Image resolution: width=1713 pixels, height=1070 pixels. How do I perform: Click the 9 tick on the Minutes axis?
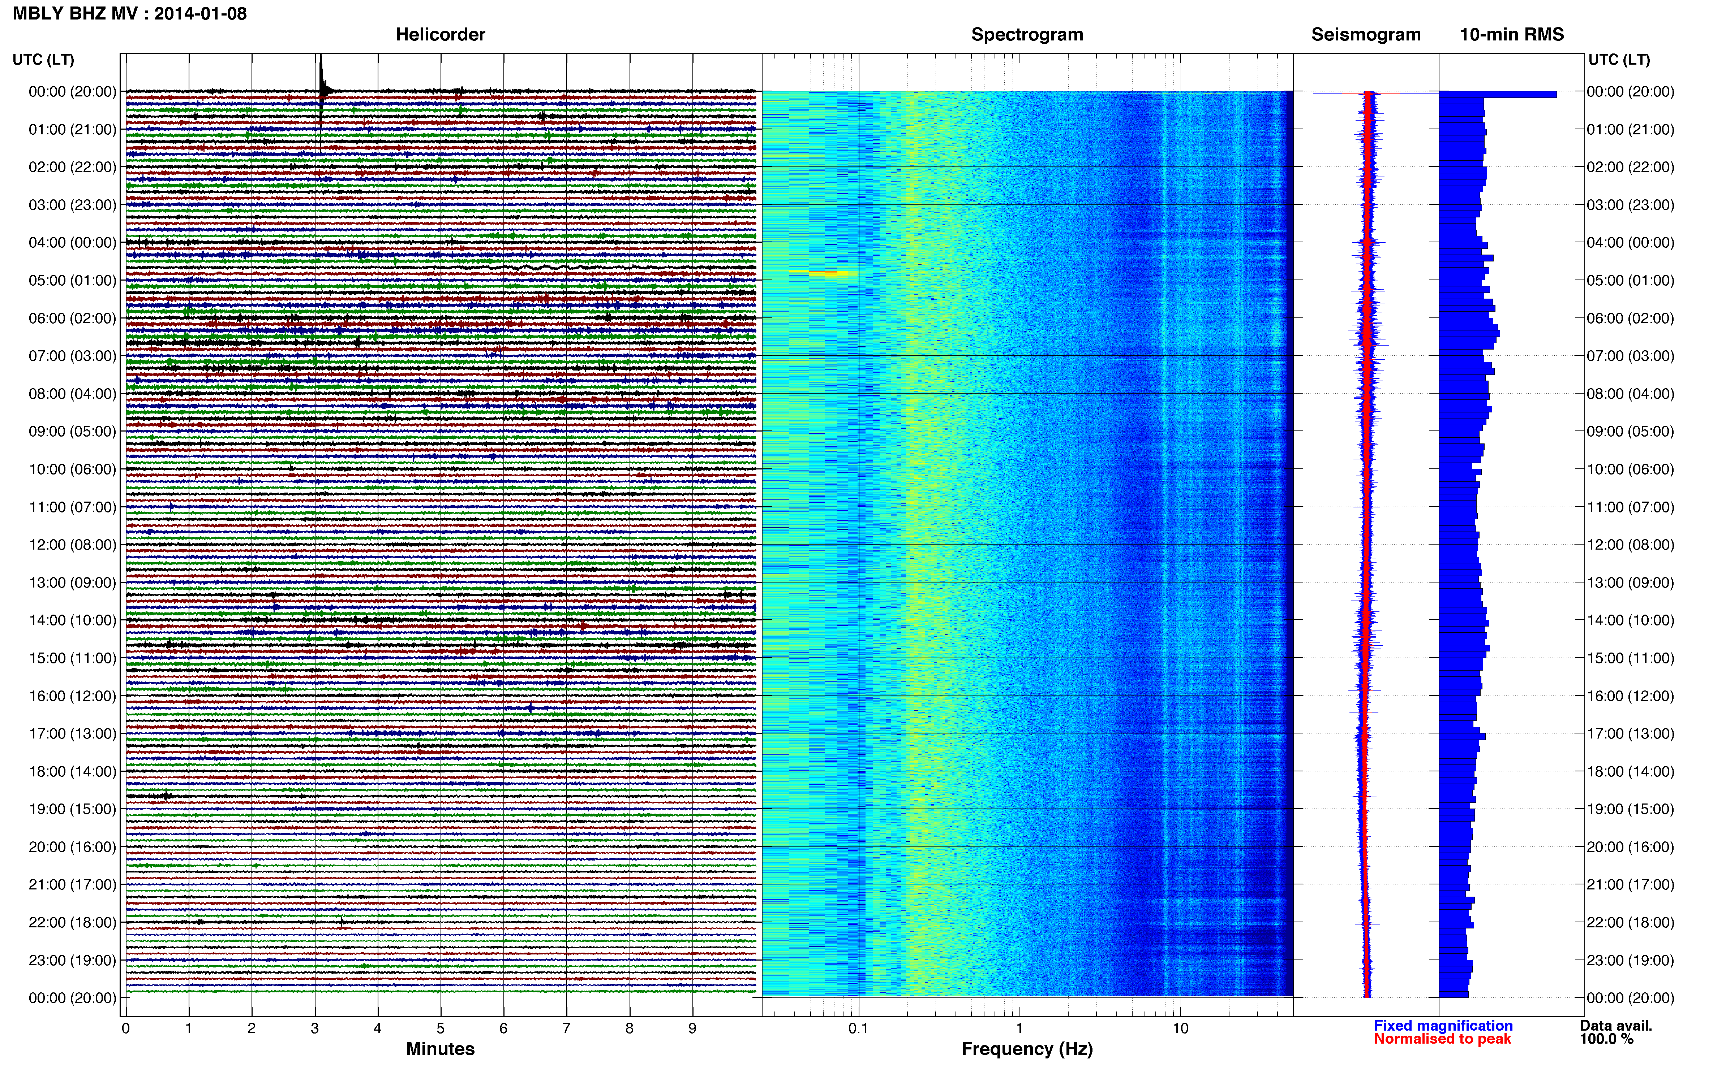click(692, 1029)
